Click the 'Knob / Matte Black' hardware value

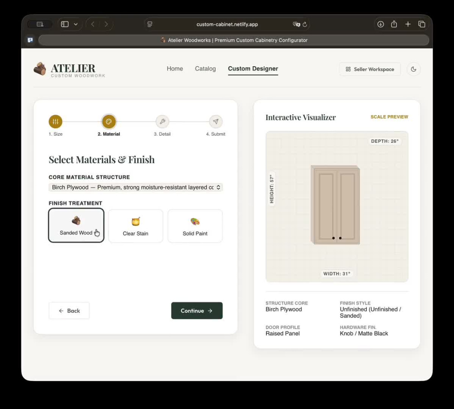click(364, 334)
